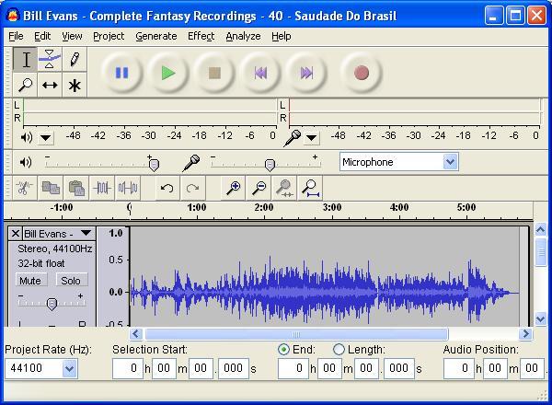Click the horizontal scrollbar right arrow

coord(526,334)
